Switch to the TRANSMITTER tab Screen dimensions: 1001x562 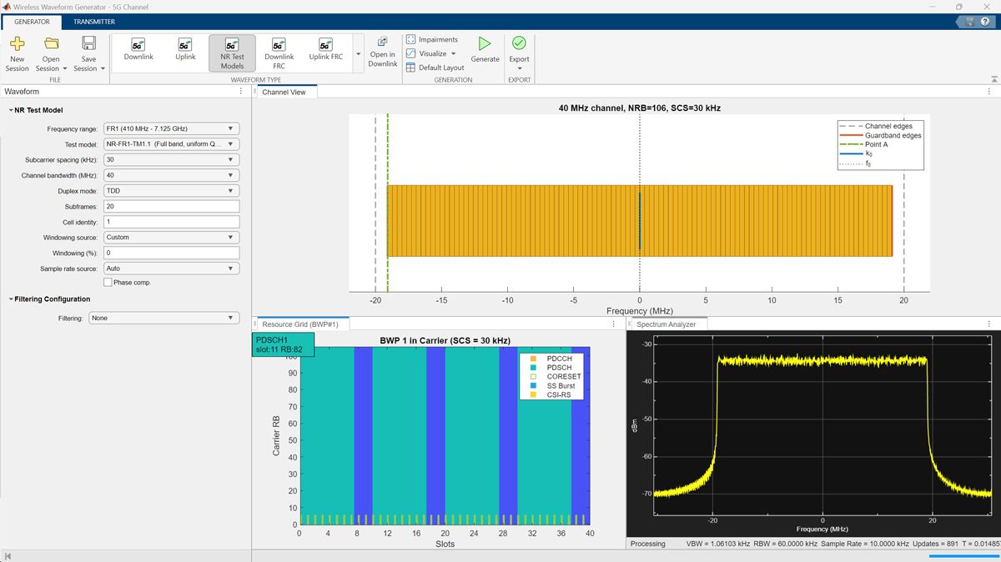[94, 22]
